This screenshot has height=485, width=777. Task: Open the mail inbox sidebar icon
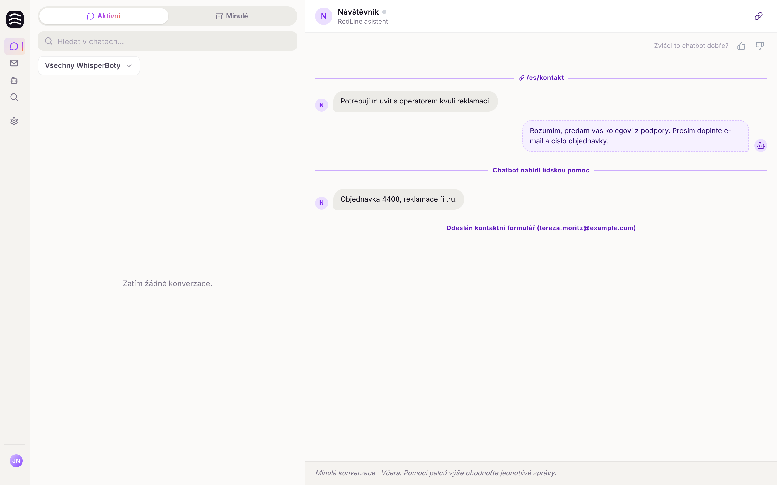[x=14, y=63]
